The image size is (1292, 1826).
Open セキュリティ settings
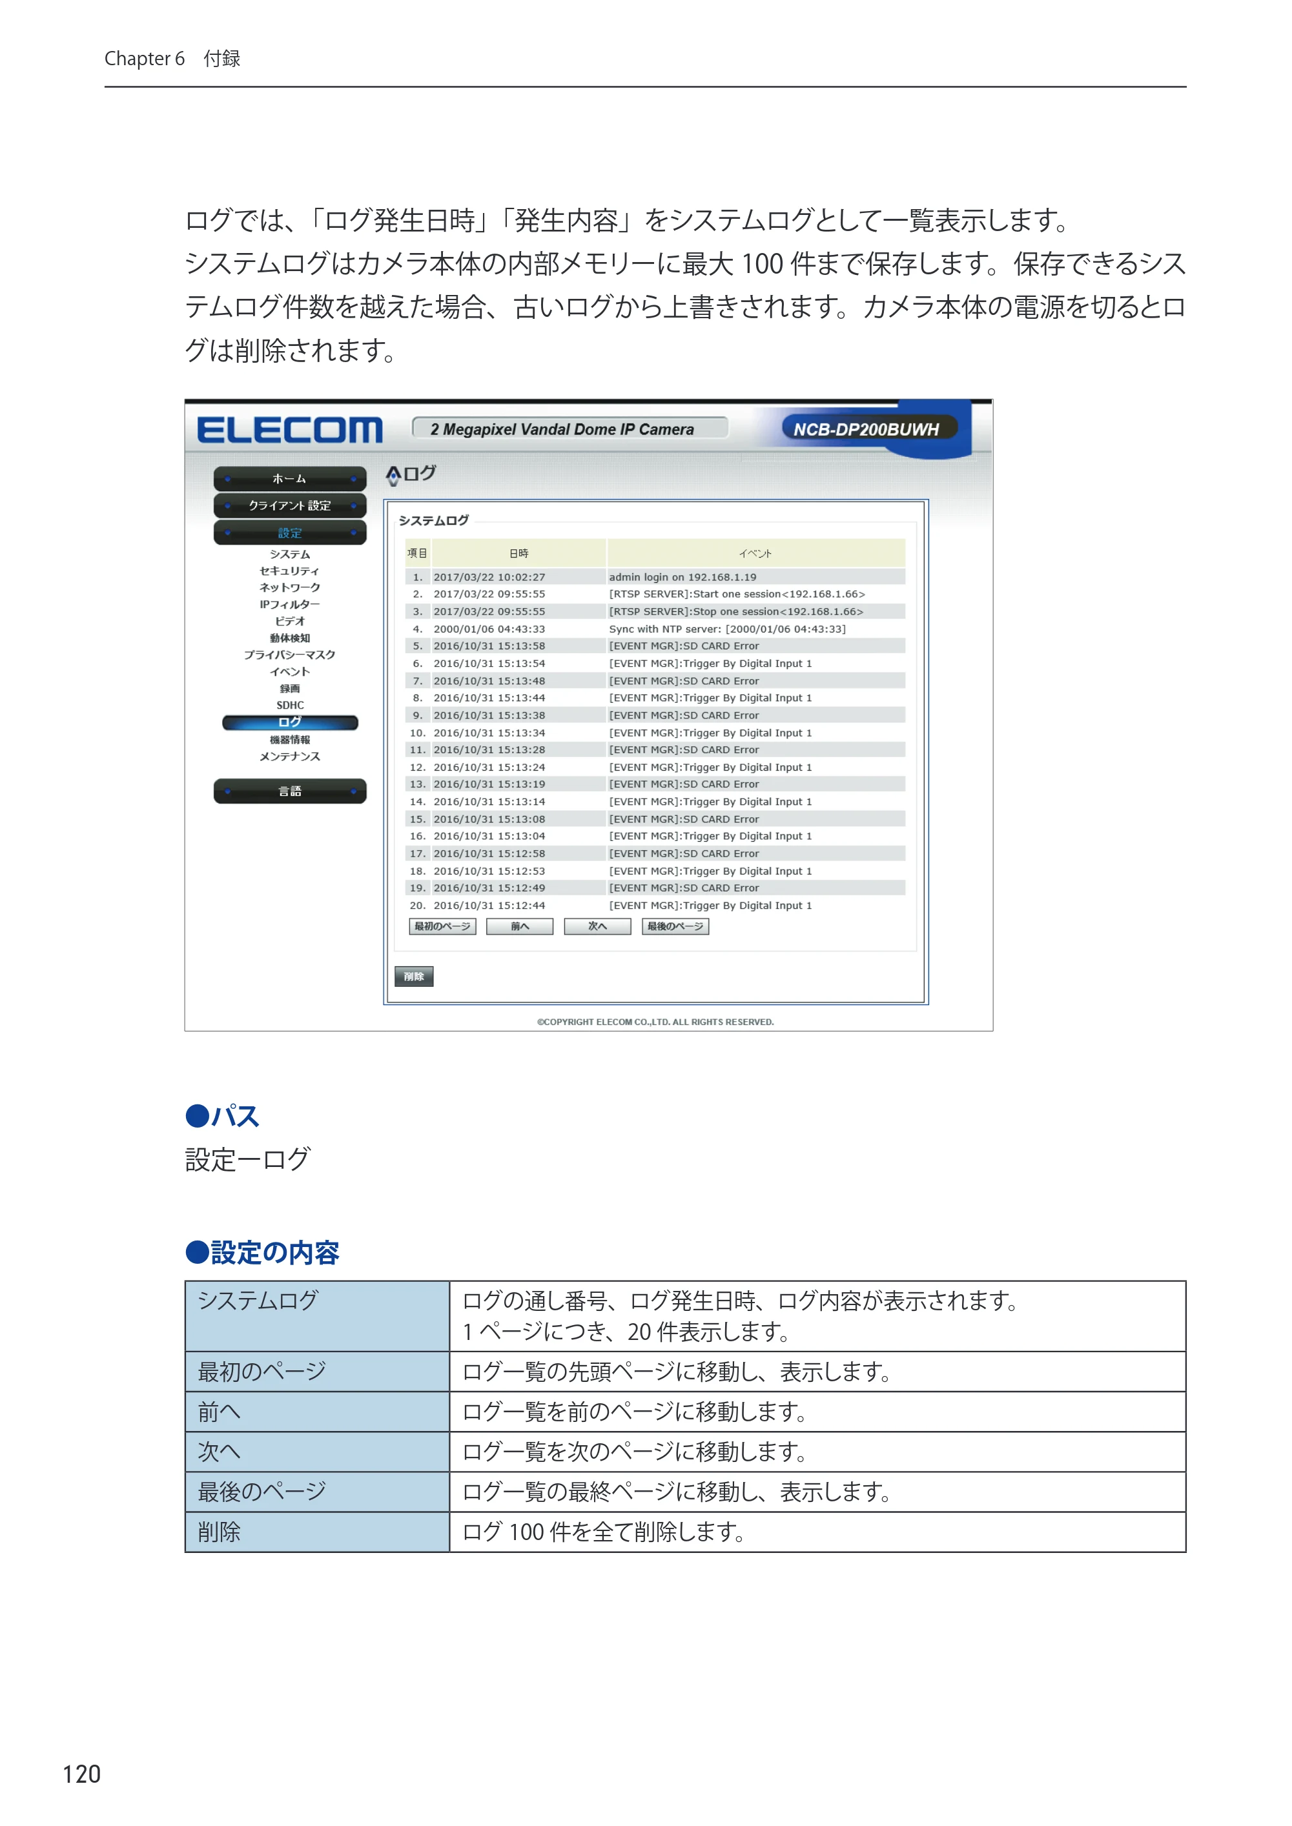coord(289,571)
